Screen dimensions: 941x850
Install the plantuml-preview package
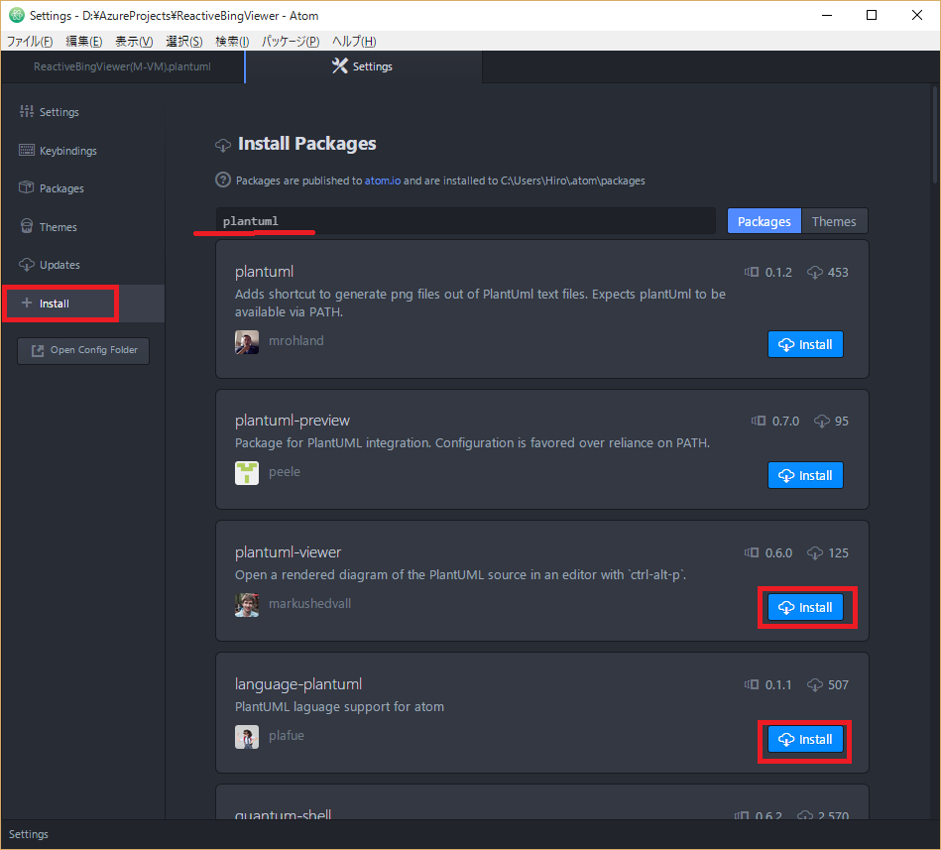805,475
